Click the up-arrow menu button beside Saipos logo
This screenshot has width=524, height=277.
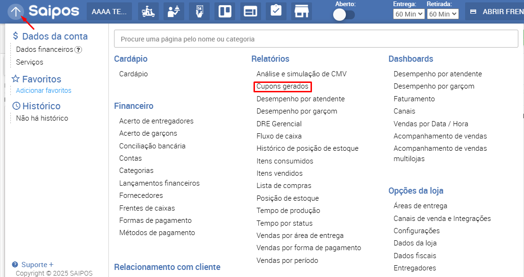(x=16, y=12)
